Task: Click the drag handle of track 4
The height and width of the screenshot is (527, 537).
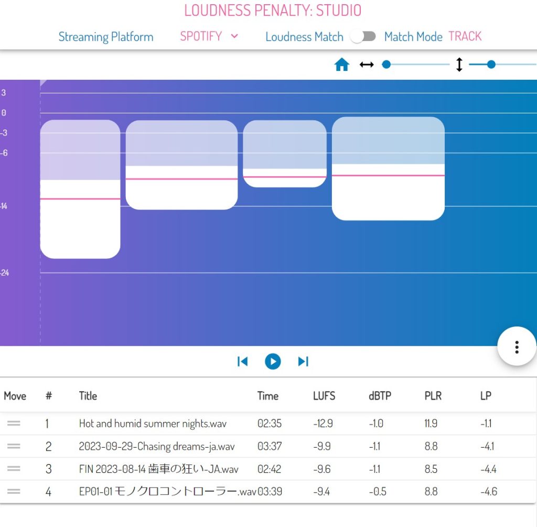Action: 14,492
